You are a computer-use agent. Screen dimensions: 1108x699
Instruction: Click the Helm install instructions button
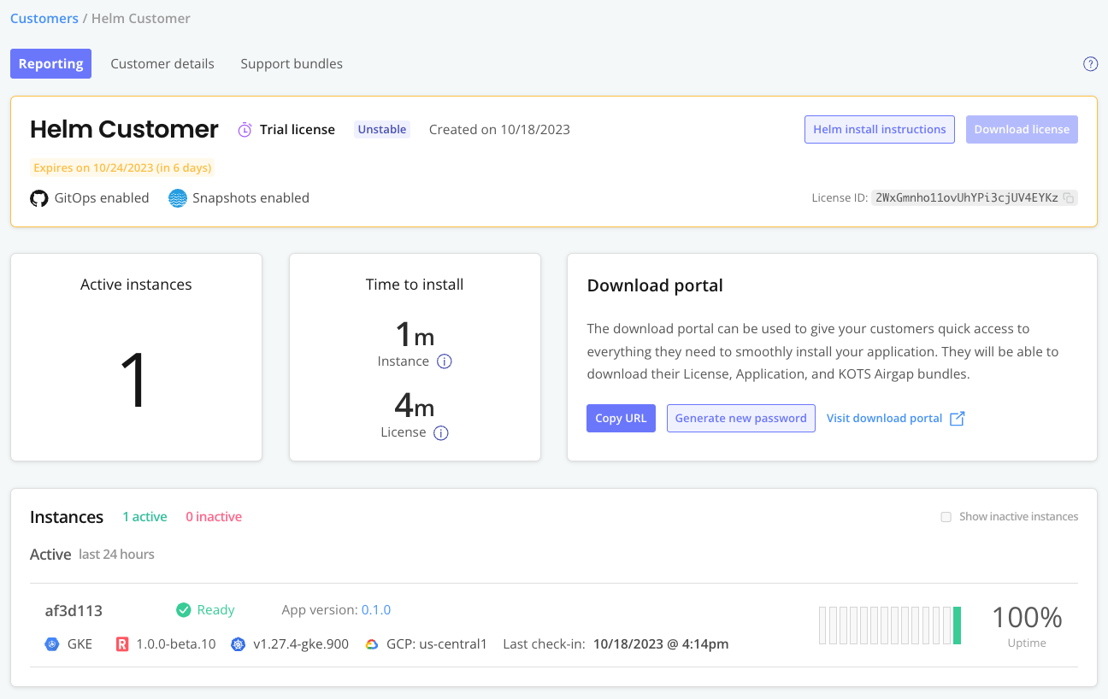coord(879,129)
